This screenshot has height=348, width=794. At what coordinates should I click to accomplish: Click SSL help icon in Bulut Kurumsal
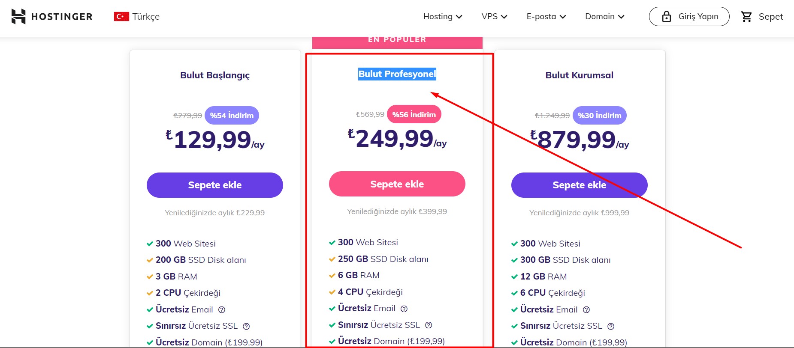click(x=611, y=326)
